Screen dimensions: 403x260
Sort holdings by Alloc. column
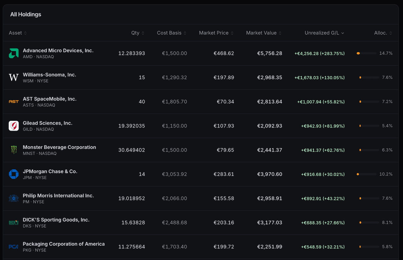(383, 33)
